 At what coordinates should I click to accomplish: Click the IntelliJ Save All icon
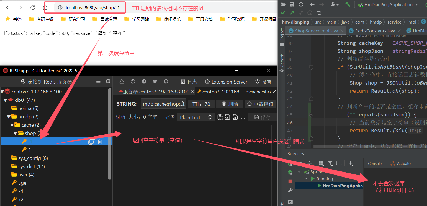pyautogui.click(x=292, y=4)
